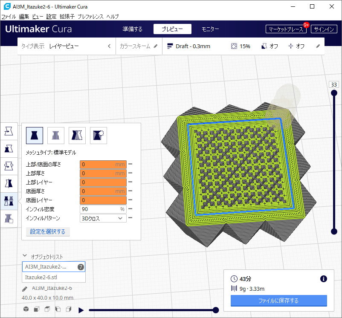Click the pencil icon to rename job

click(25, 289)
